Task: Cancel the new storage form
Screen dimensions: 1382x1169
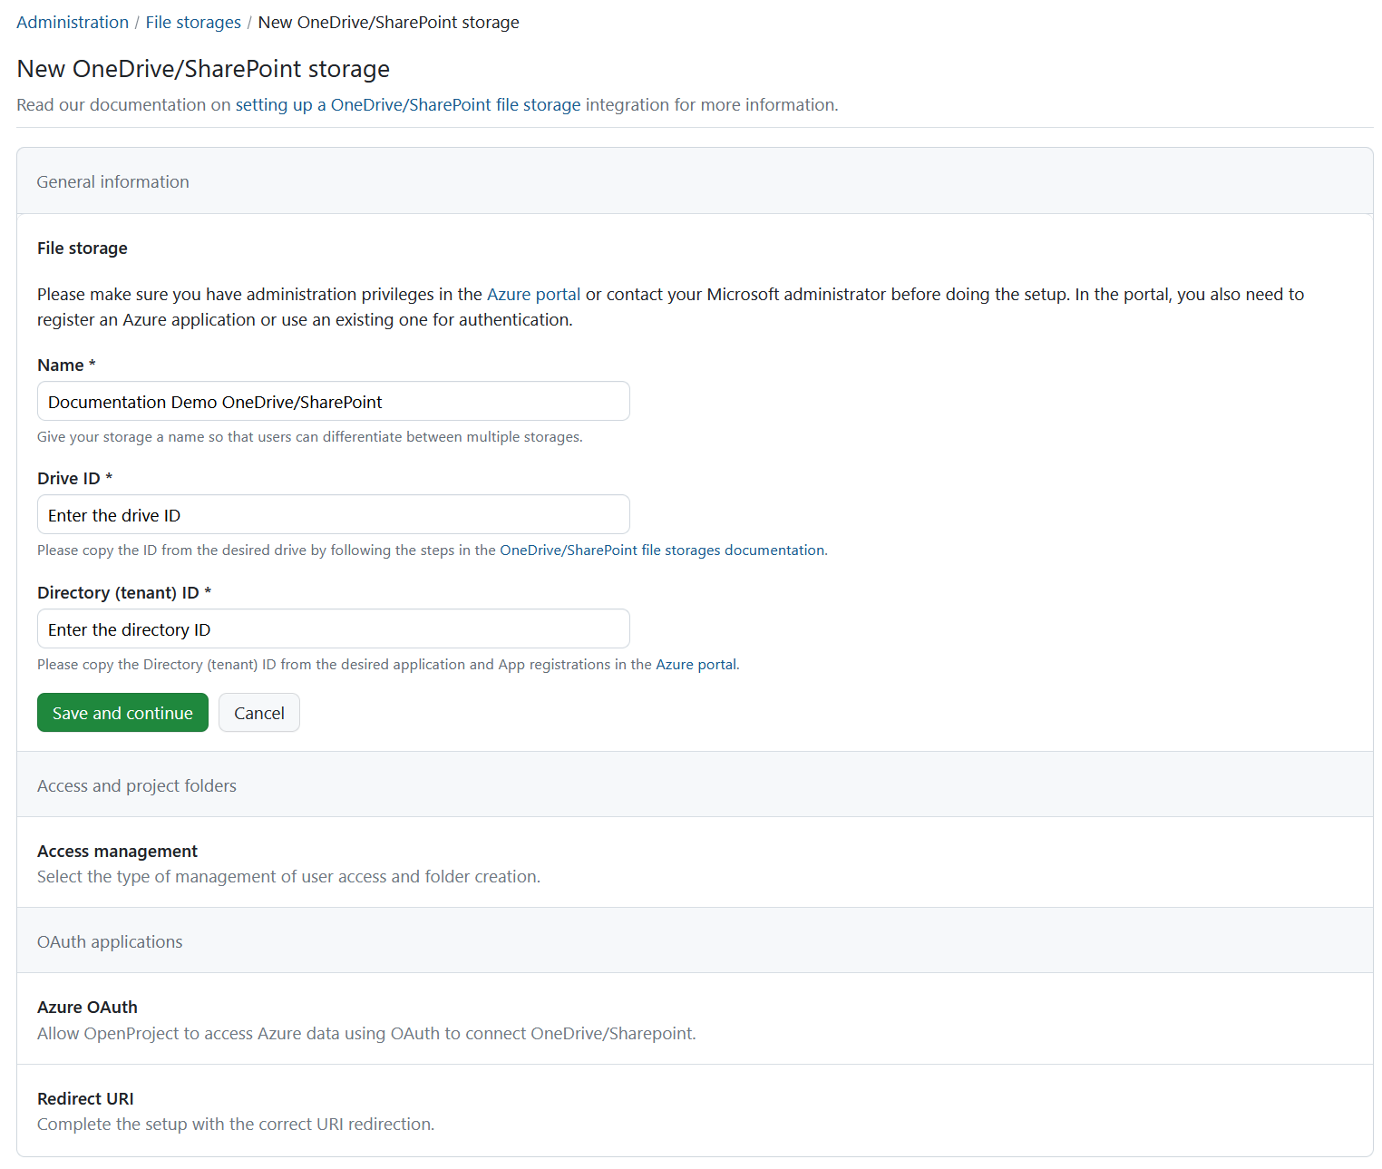Action: [x=258, y=714]
